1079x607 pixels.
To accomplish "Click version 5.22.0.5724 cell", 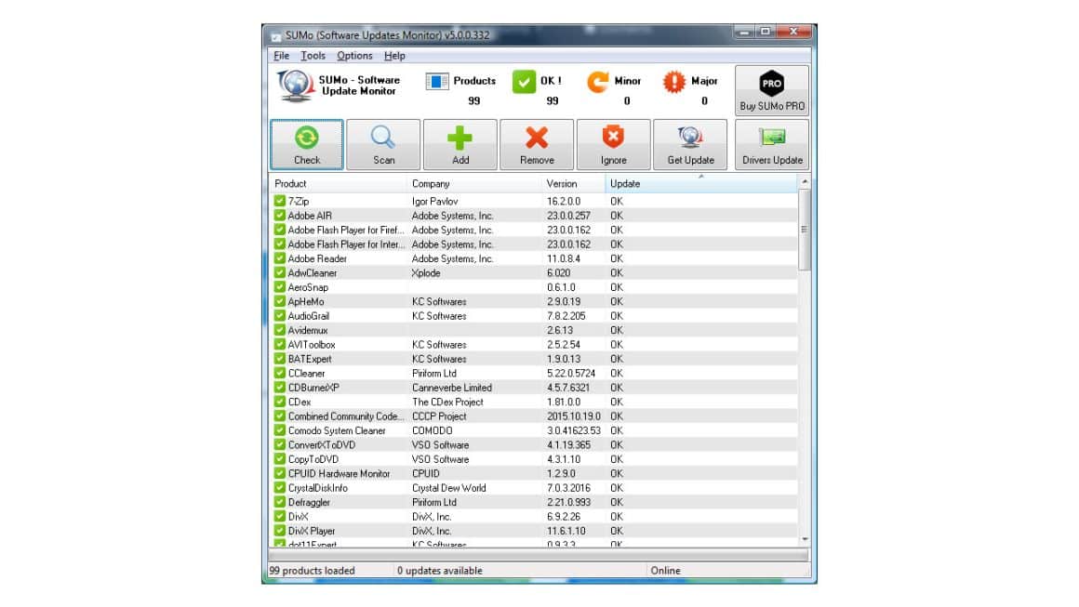I will click(x=571, y=374).
